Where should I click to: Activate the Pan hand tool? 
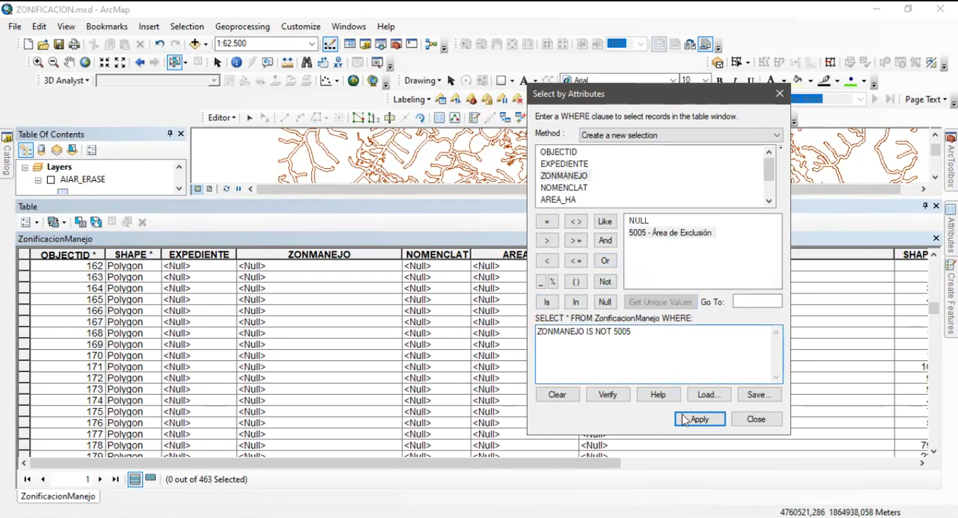(x=69, y=63)
